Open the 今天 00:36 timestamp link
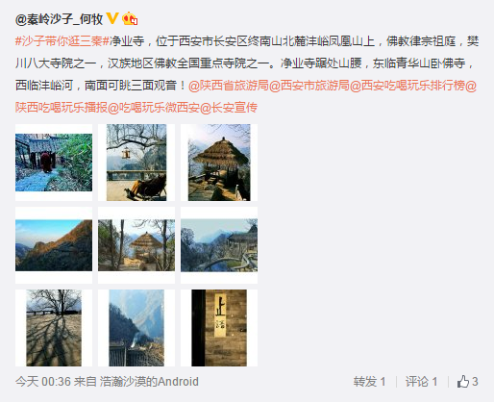 coord(43,382)
